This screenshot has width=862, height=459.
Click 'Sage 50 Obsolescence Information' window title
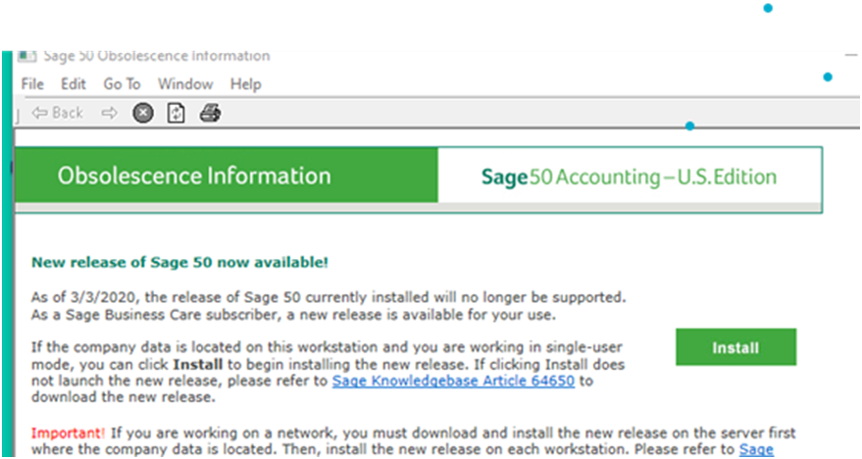click(x=157, y=56)
